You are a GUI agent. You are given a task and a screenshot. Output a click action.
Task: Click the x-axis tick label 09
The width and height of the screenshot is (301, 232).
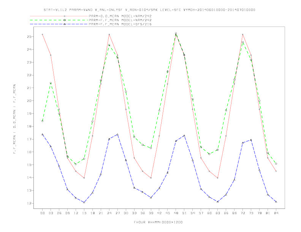[67, 213]
